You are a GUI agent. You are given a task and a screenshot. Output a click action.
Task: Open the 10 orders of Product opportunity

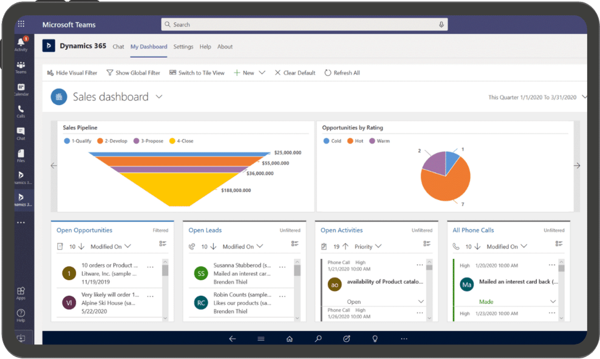click(x=109, y=273)
